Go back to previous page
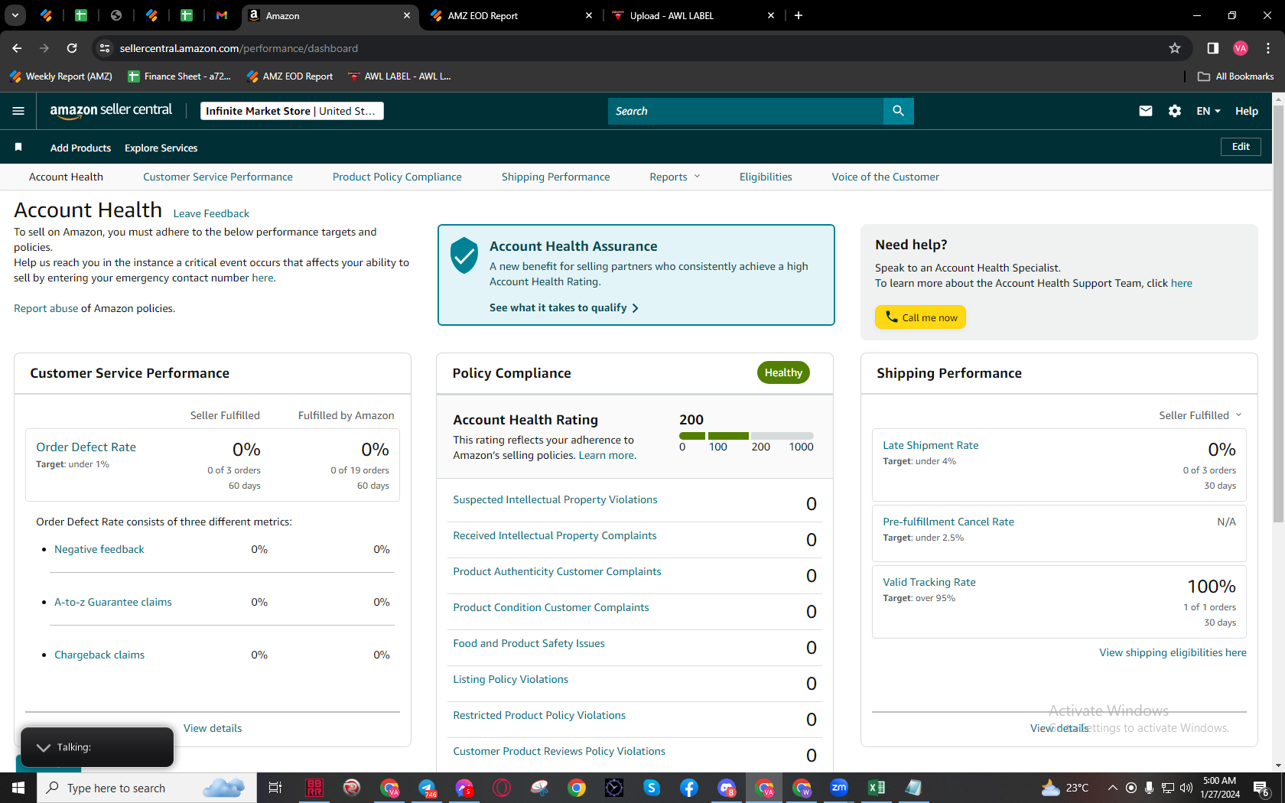The height and width of the screenshot is (803, 1285). point(17,48)
